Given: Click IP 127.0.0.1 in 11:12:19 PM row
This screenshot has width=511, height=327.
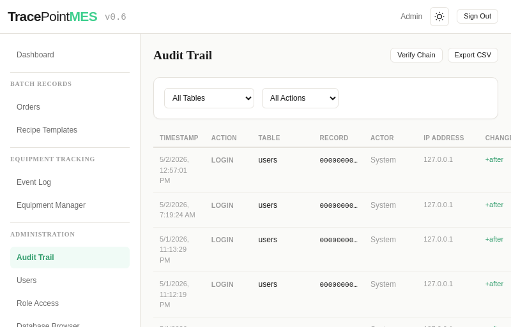Looking at the screenshot, I should tap(438, 284).
